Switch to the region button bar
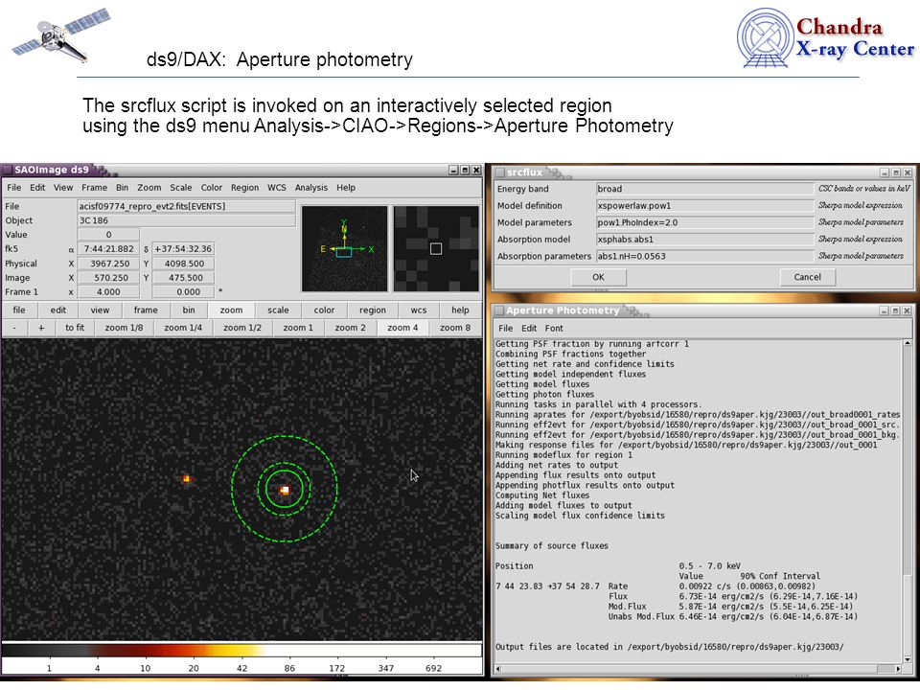920x690 pixels. pos(373,310)
